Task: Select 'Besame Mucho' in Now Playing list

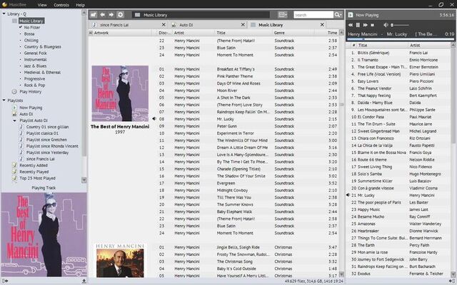Action: pyautogui.click(x=398, y=217)
